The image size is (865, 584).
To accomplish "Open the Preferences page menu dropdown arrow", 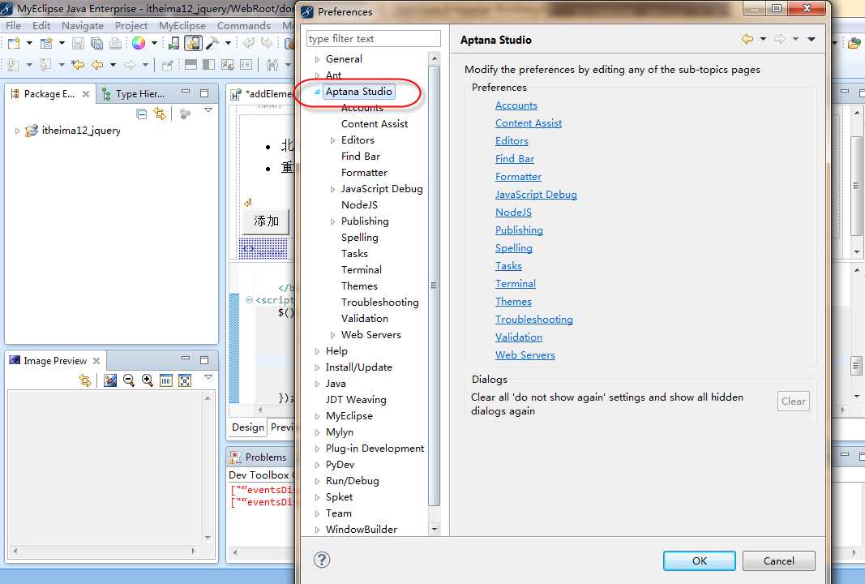I will click(x=811, y=39).
